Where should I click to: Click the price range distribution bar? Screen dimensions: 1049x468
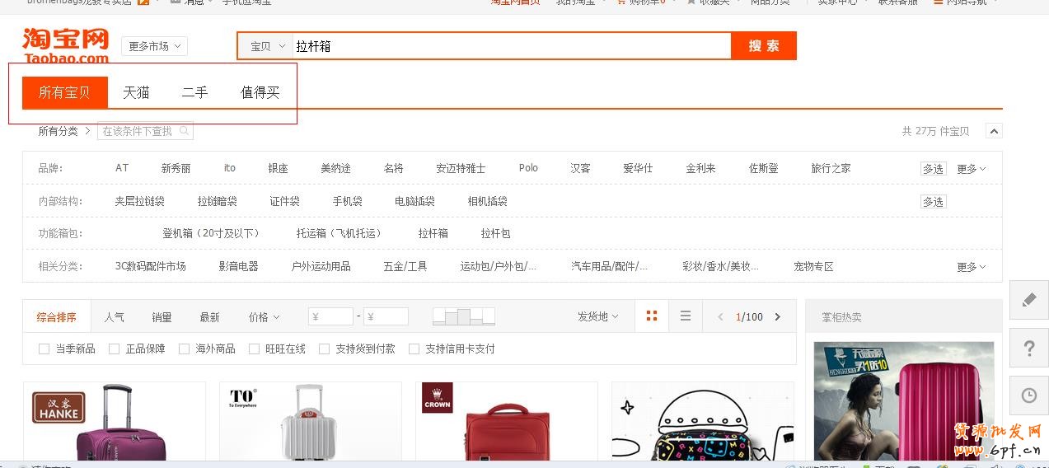click(x=464, y=316)
